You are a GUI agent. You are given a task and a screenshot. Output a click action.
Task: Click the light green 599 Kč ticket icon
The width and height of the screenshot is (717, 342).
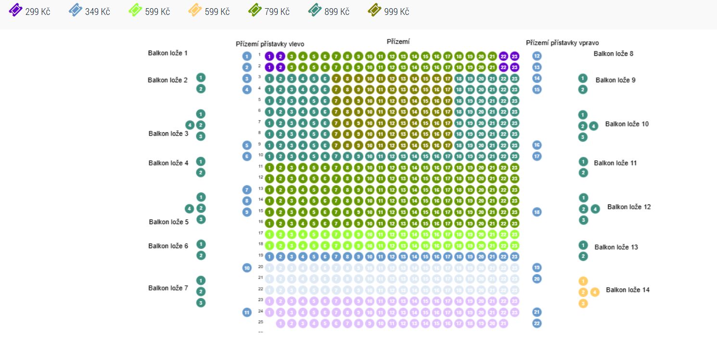(x=136, y=11)
